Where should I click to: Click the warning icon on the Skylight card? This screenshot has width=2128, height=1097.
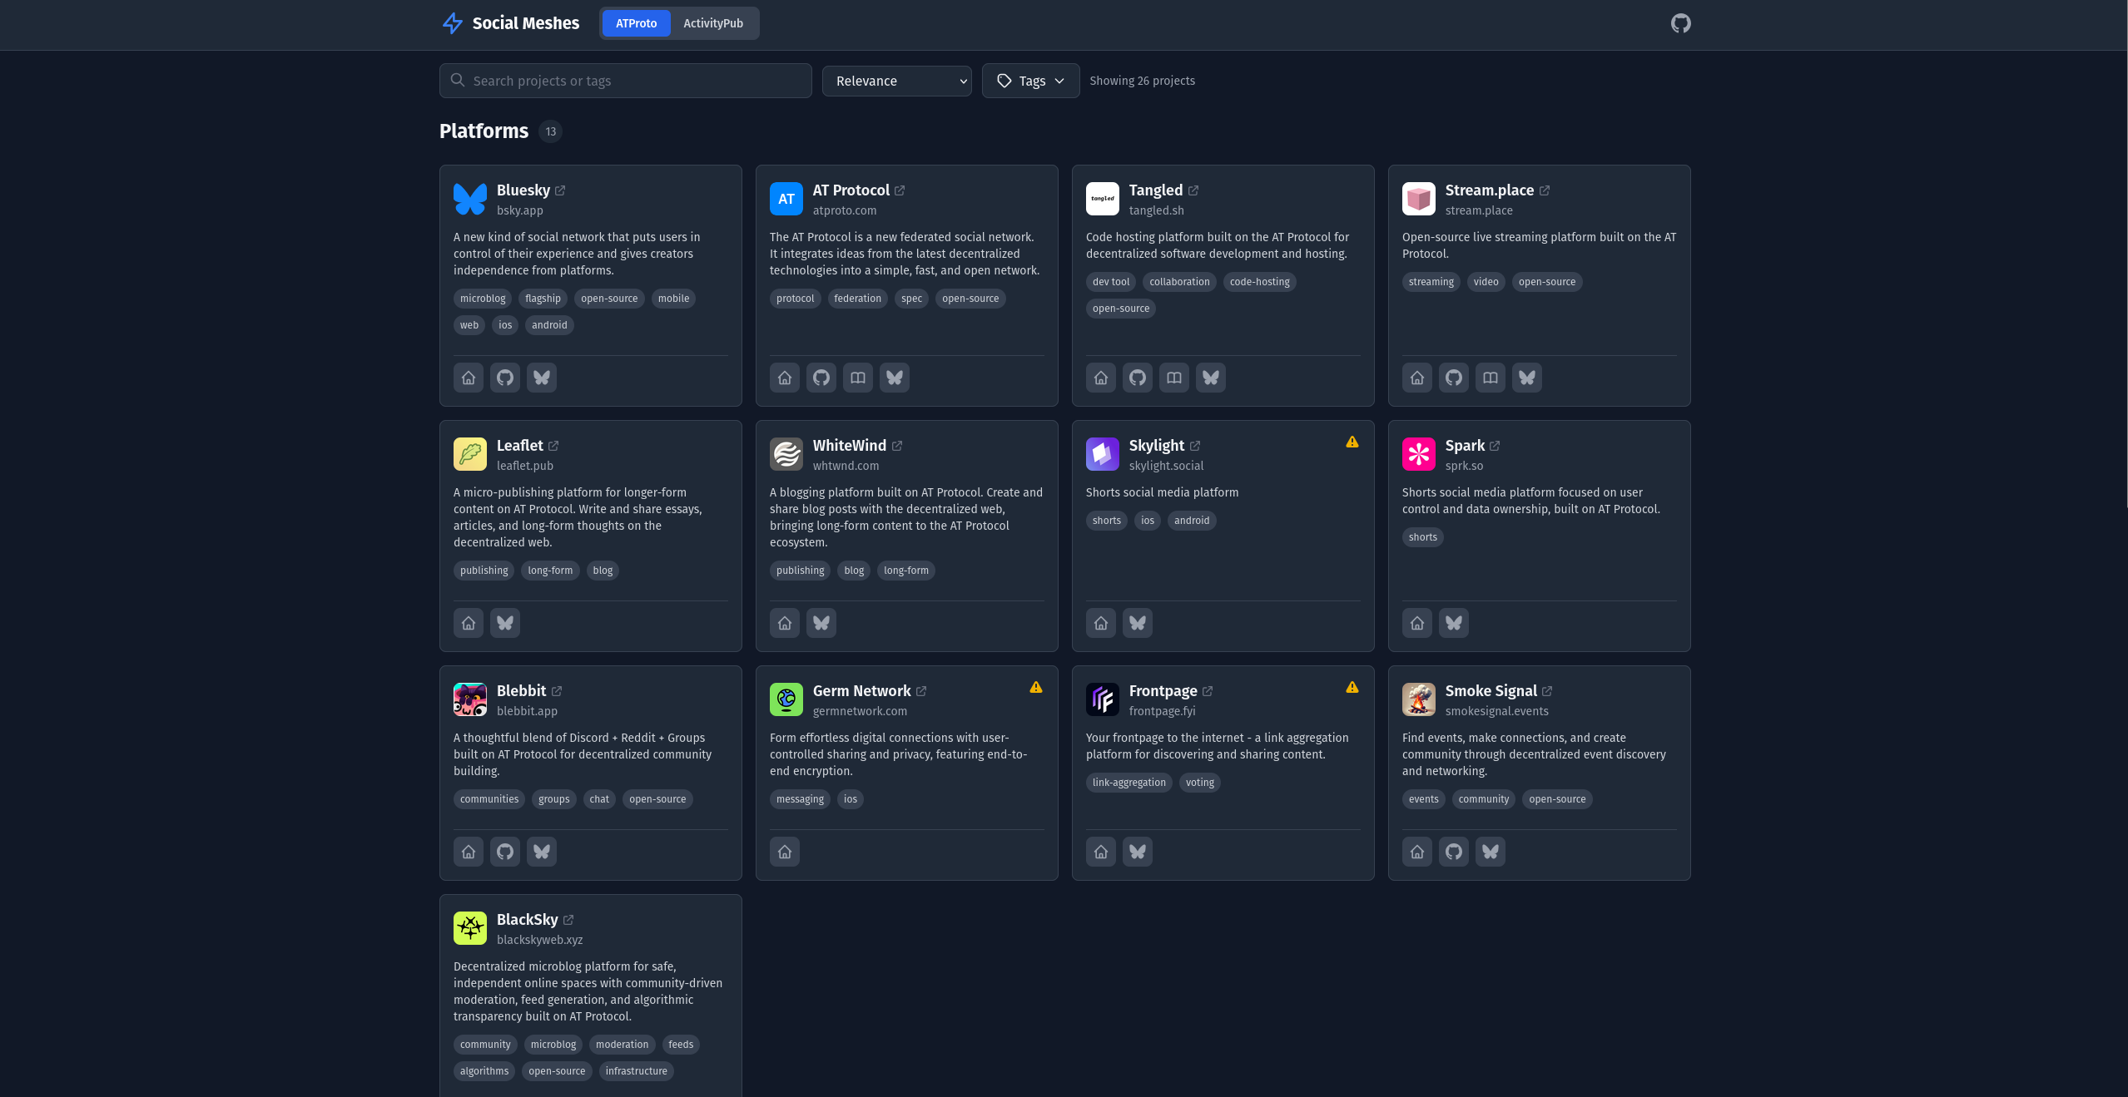click(x=1352, y=442)
